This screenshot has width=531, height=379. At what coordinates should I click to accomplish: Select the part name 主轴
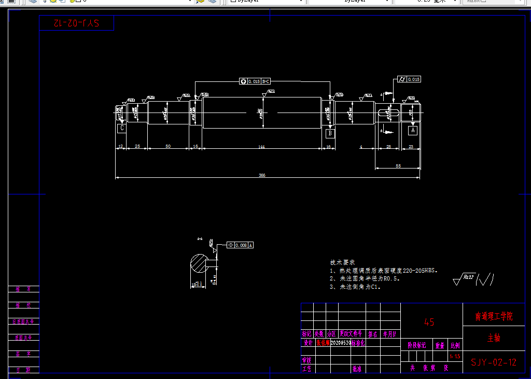coord(494,338)
